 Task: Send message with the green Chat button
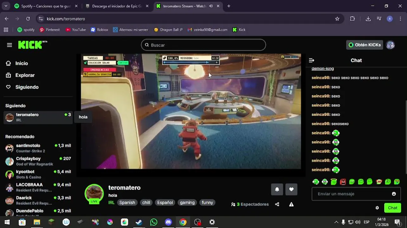[392, 208]
